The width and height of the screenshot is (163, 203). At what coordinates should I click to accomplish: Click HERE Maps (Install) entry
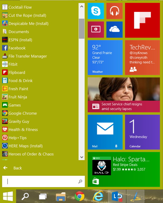click(x=22, y=146)
